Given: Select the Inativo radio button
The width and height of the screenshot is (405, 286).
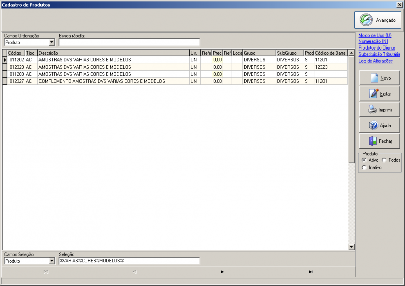Looking at the screenshot, I should (x=364, y=167).
